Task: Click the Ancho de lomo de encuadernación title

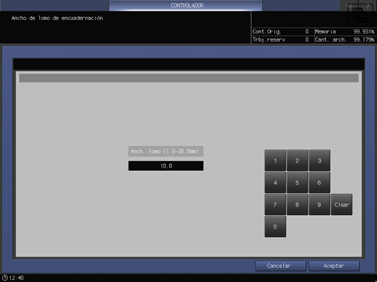Action: (57, 18)
